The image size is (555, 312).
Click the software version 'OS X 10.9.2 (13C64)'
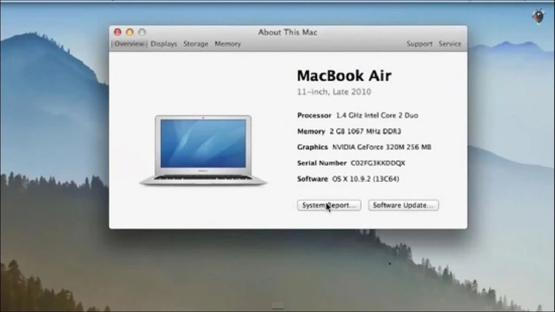tap(366, 179)
